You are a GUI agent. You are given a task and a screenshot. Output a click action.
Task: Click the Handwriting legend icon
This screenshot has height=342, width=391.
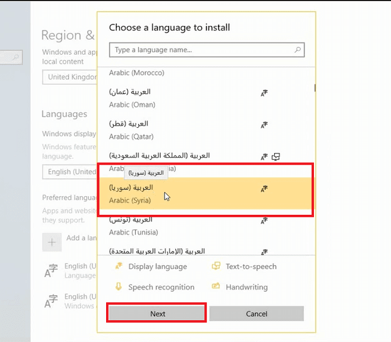coord(216,287)
